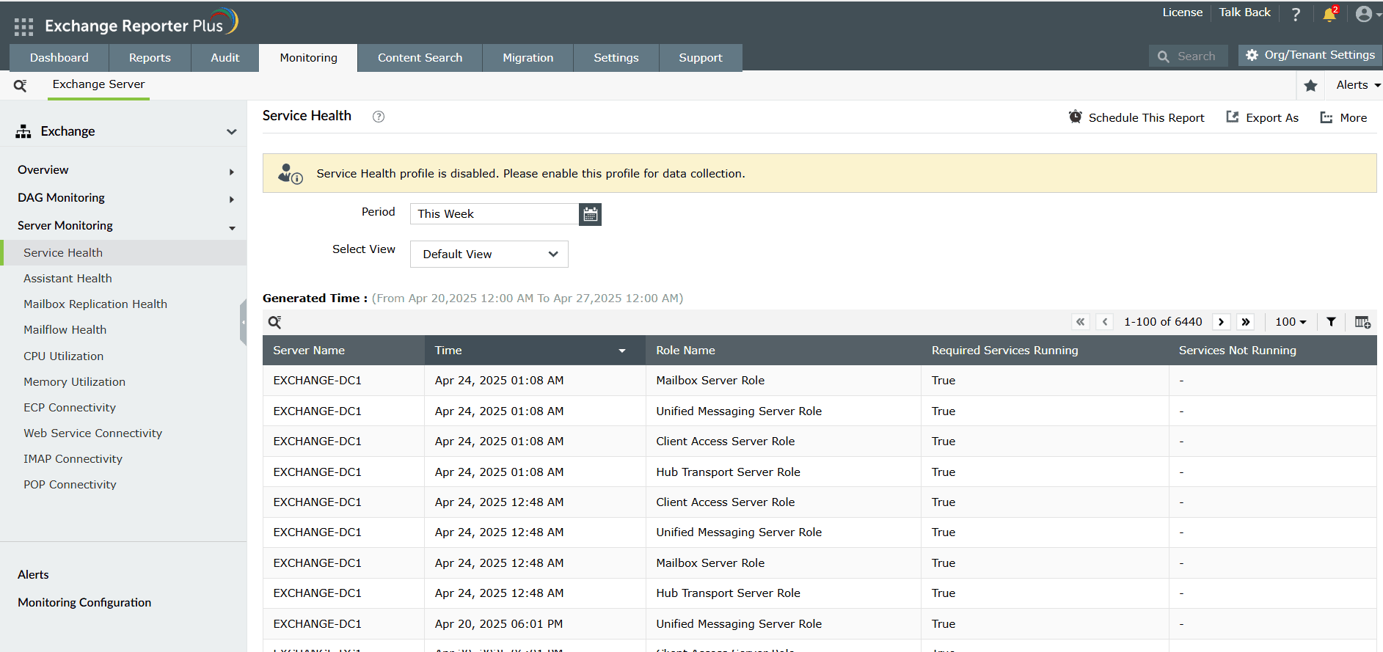Open the apps grid launcher icon
Viewport: 1383px width, 652px height.
(x=23, y=27)
